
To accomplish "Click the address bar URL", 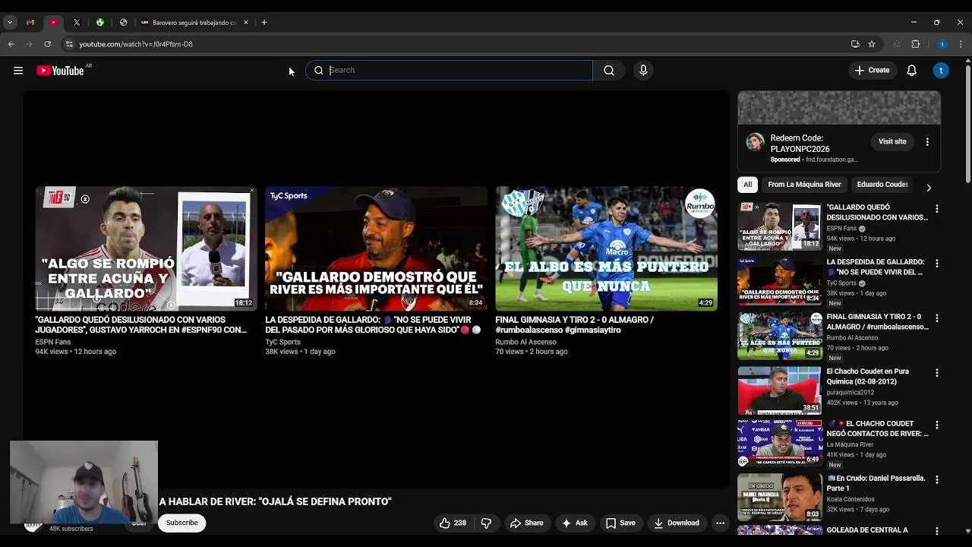I will [x=136, y=44].
